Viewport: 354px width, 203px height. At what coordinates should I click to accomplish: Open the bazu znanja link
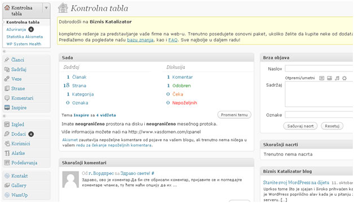pos(140,40)
